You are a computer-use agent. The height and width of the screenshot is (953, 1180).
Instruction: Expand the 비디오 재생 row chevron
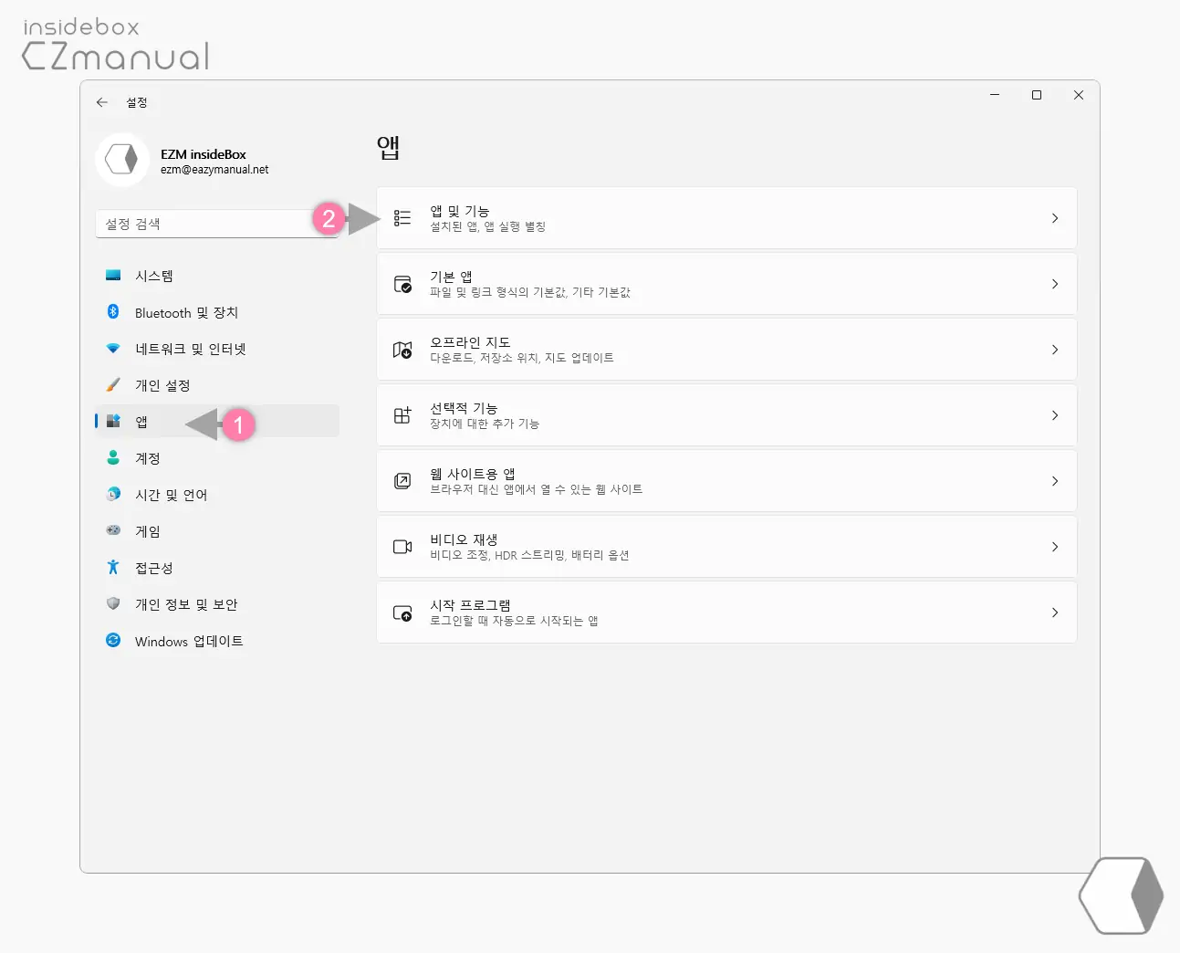pos(1056,546)
